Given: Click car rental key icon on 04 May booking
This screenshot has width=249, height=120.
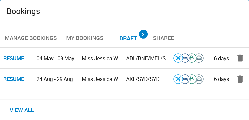Looking at the screenshot, I should coord(192,58).
